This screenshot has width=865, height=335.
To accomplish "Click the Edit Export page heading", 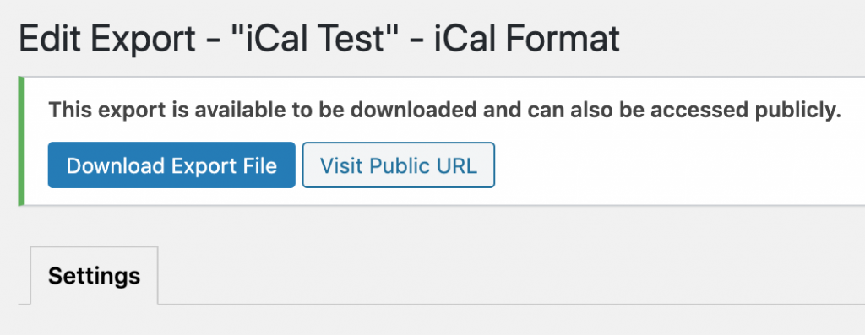I will pos(318,39).
